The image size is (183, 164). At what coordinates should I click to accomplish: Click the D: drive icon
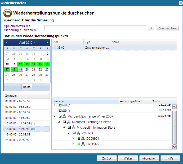coord(64,111)
